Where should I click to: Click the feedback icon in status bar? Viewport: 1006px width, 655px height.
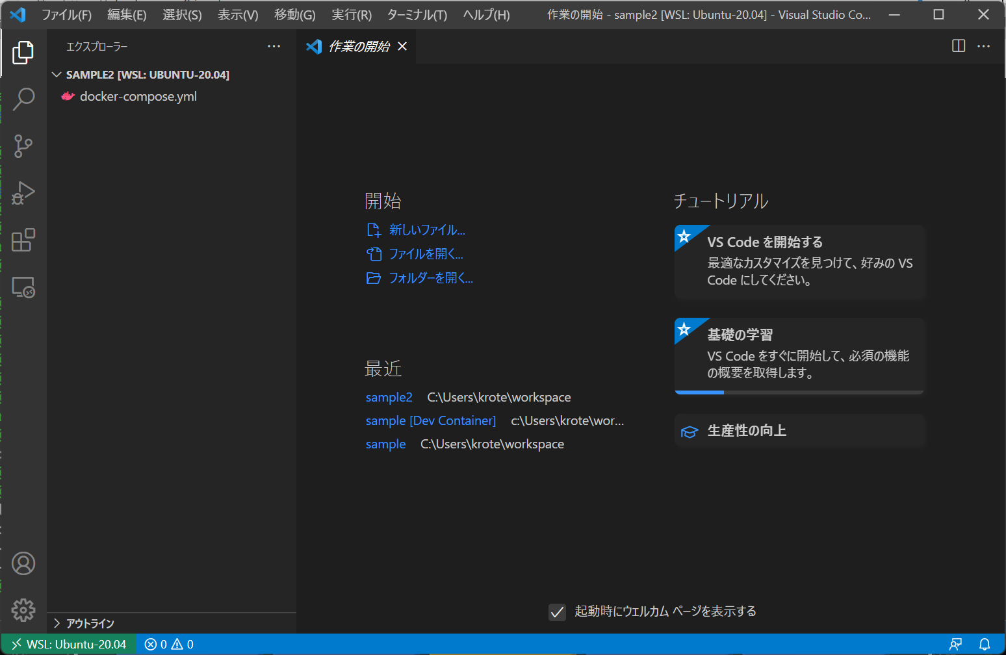955,644
